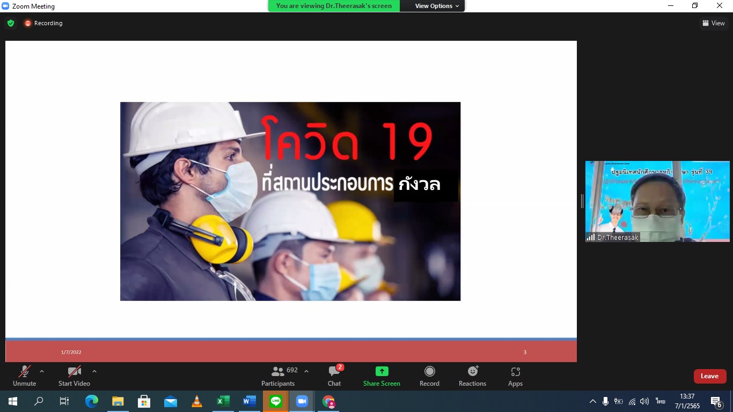Click the green Share Screen icon
Image resolution: width=733 pixels, height=412 pixels.
point(382,372)
